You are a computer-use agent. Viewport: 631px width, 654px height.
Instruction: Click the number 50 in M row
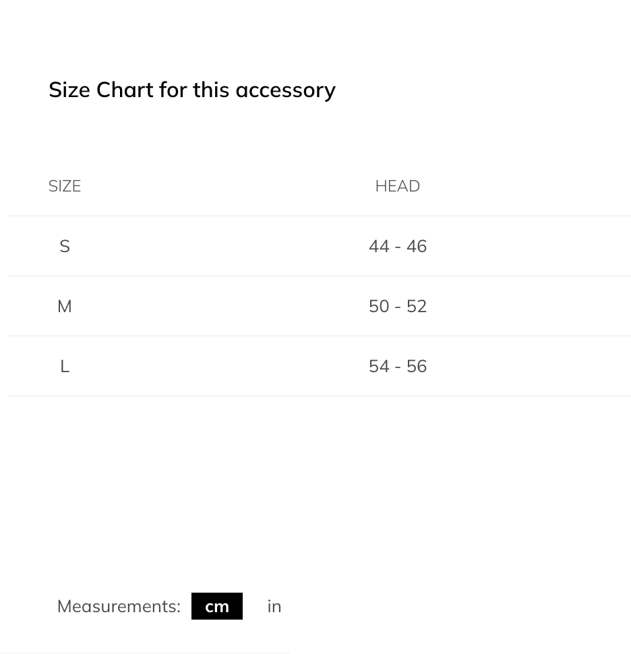click(x=379, y=306)
